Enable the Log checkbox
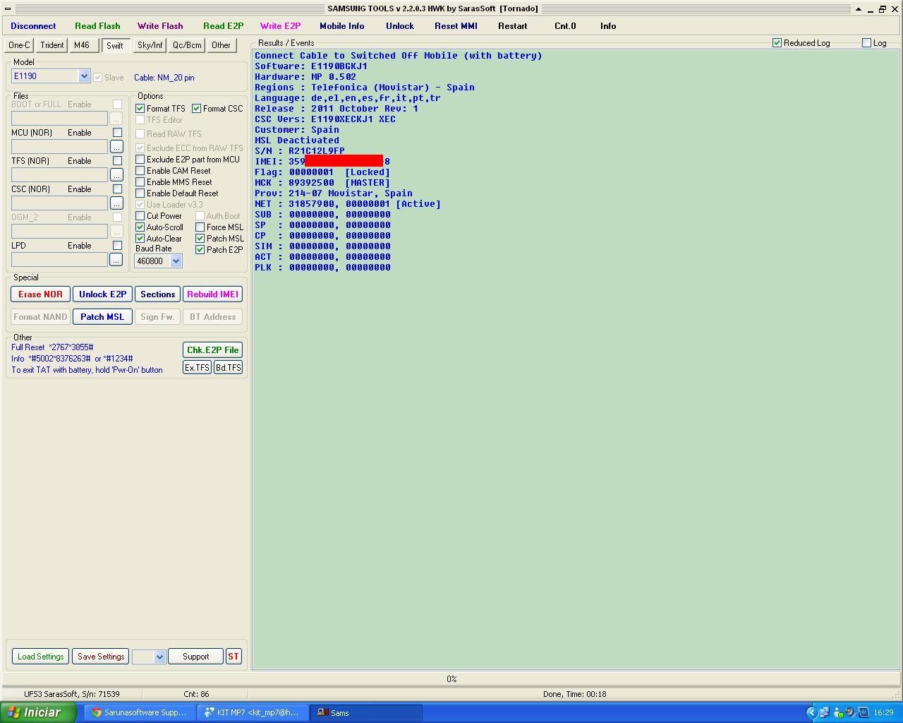 867,43
